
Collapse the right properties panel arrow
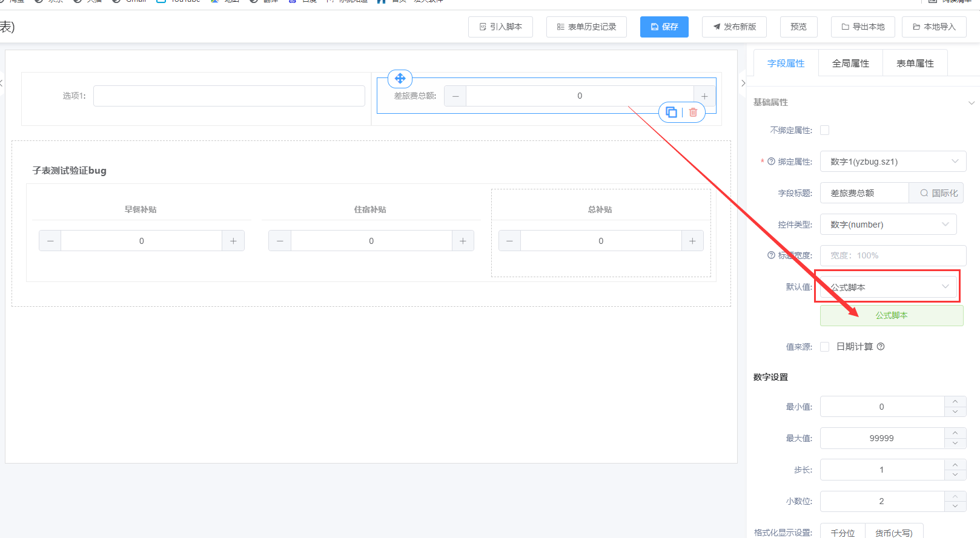pyautogui.click(x=743, y=84)
